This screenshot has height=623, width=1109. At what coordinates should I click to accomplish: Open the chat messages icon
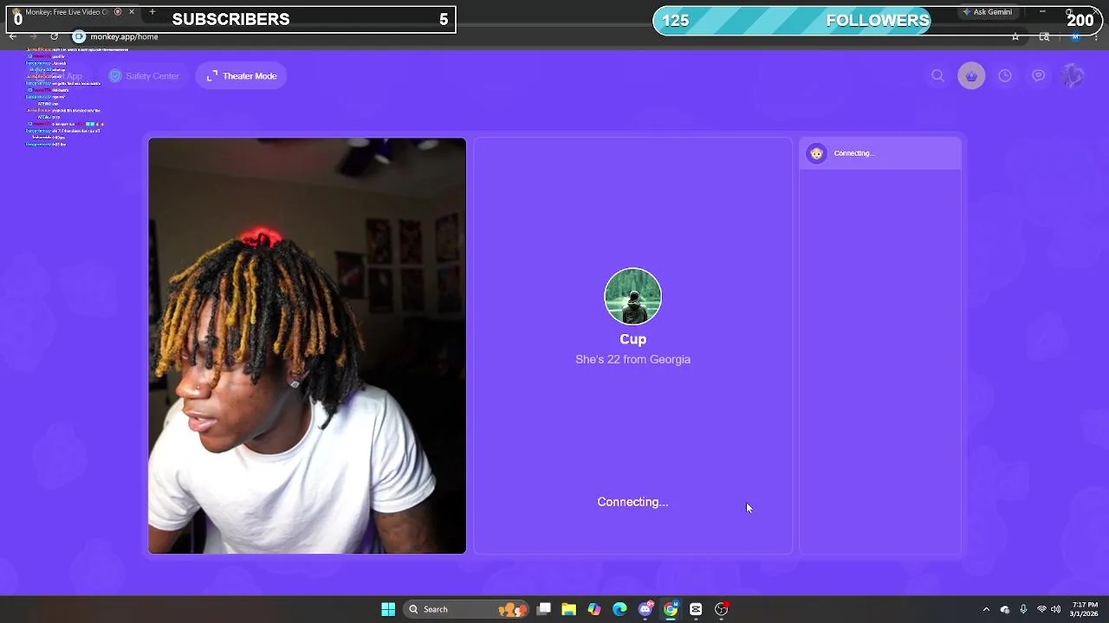tap(1038, 76)
